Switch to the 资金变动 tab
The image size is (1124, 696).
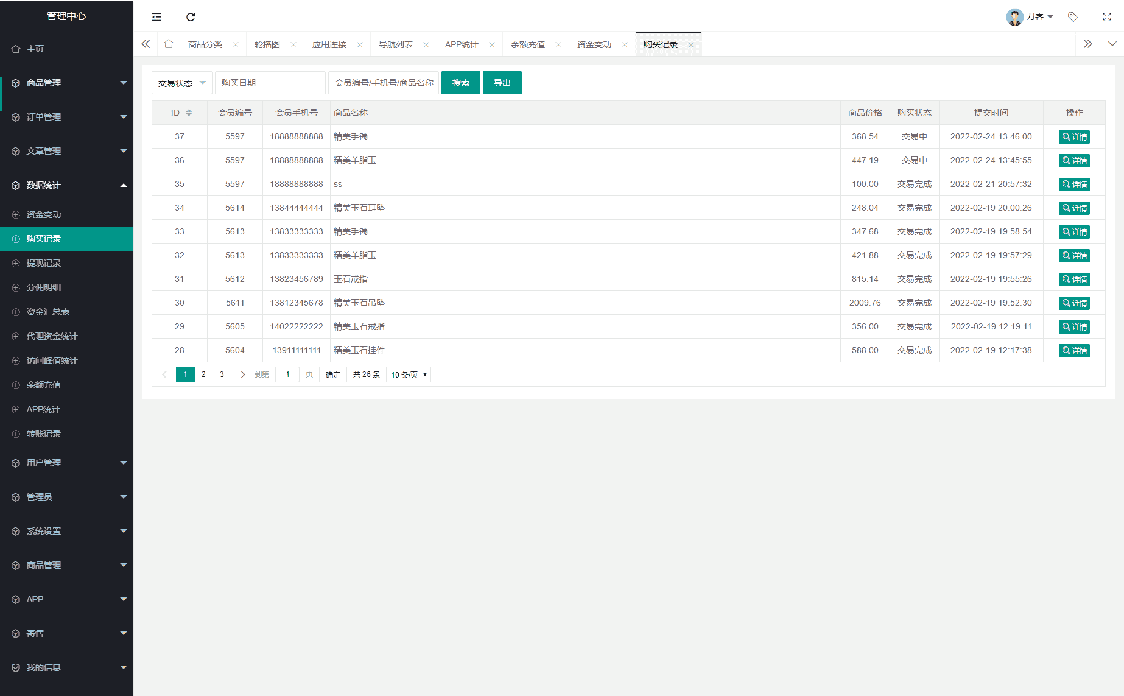[594, 44]
